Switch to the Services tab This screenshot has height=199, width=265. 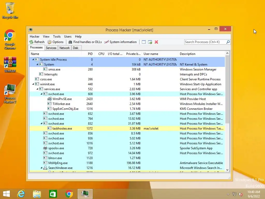point(51,48)
